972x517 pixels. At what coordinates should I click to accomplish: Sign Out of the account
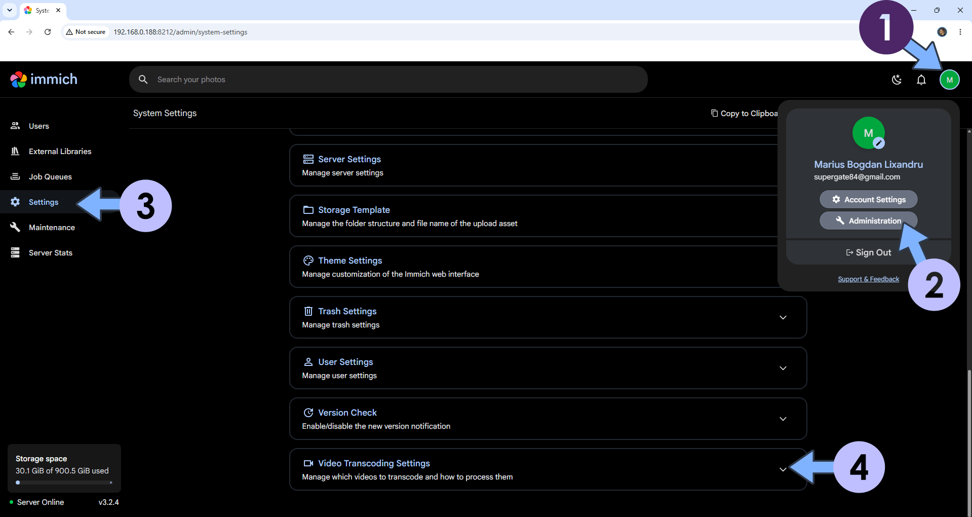868,252
